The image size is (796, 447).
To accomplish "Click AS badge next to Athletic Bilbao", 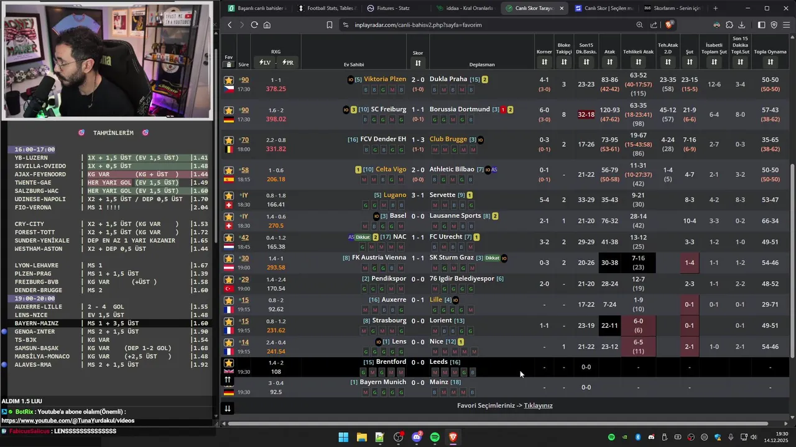I will click(x=494, y=170).
